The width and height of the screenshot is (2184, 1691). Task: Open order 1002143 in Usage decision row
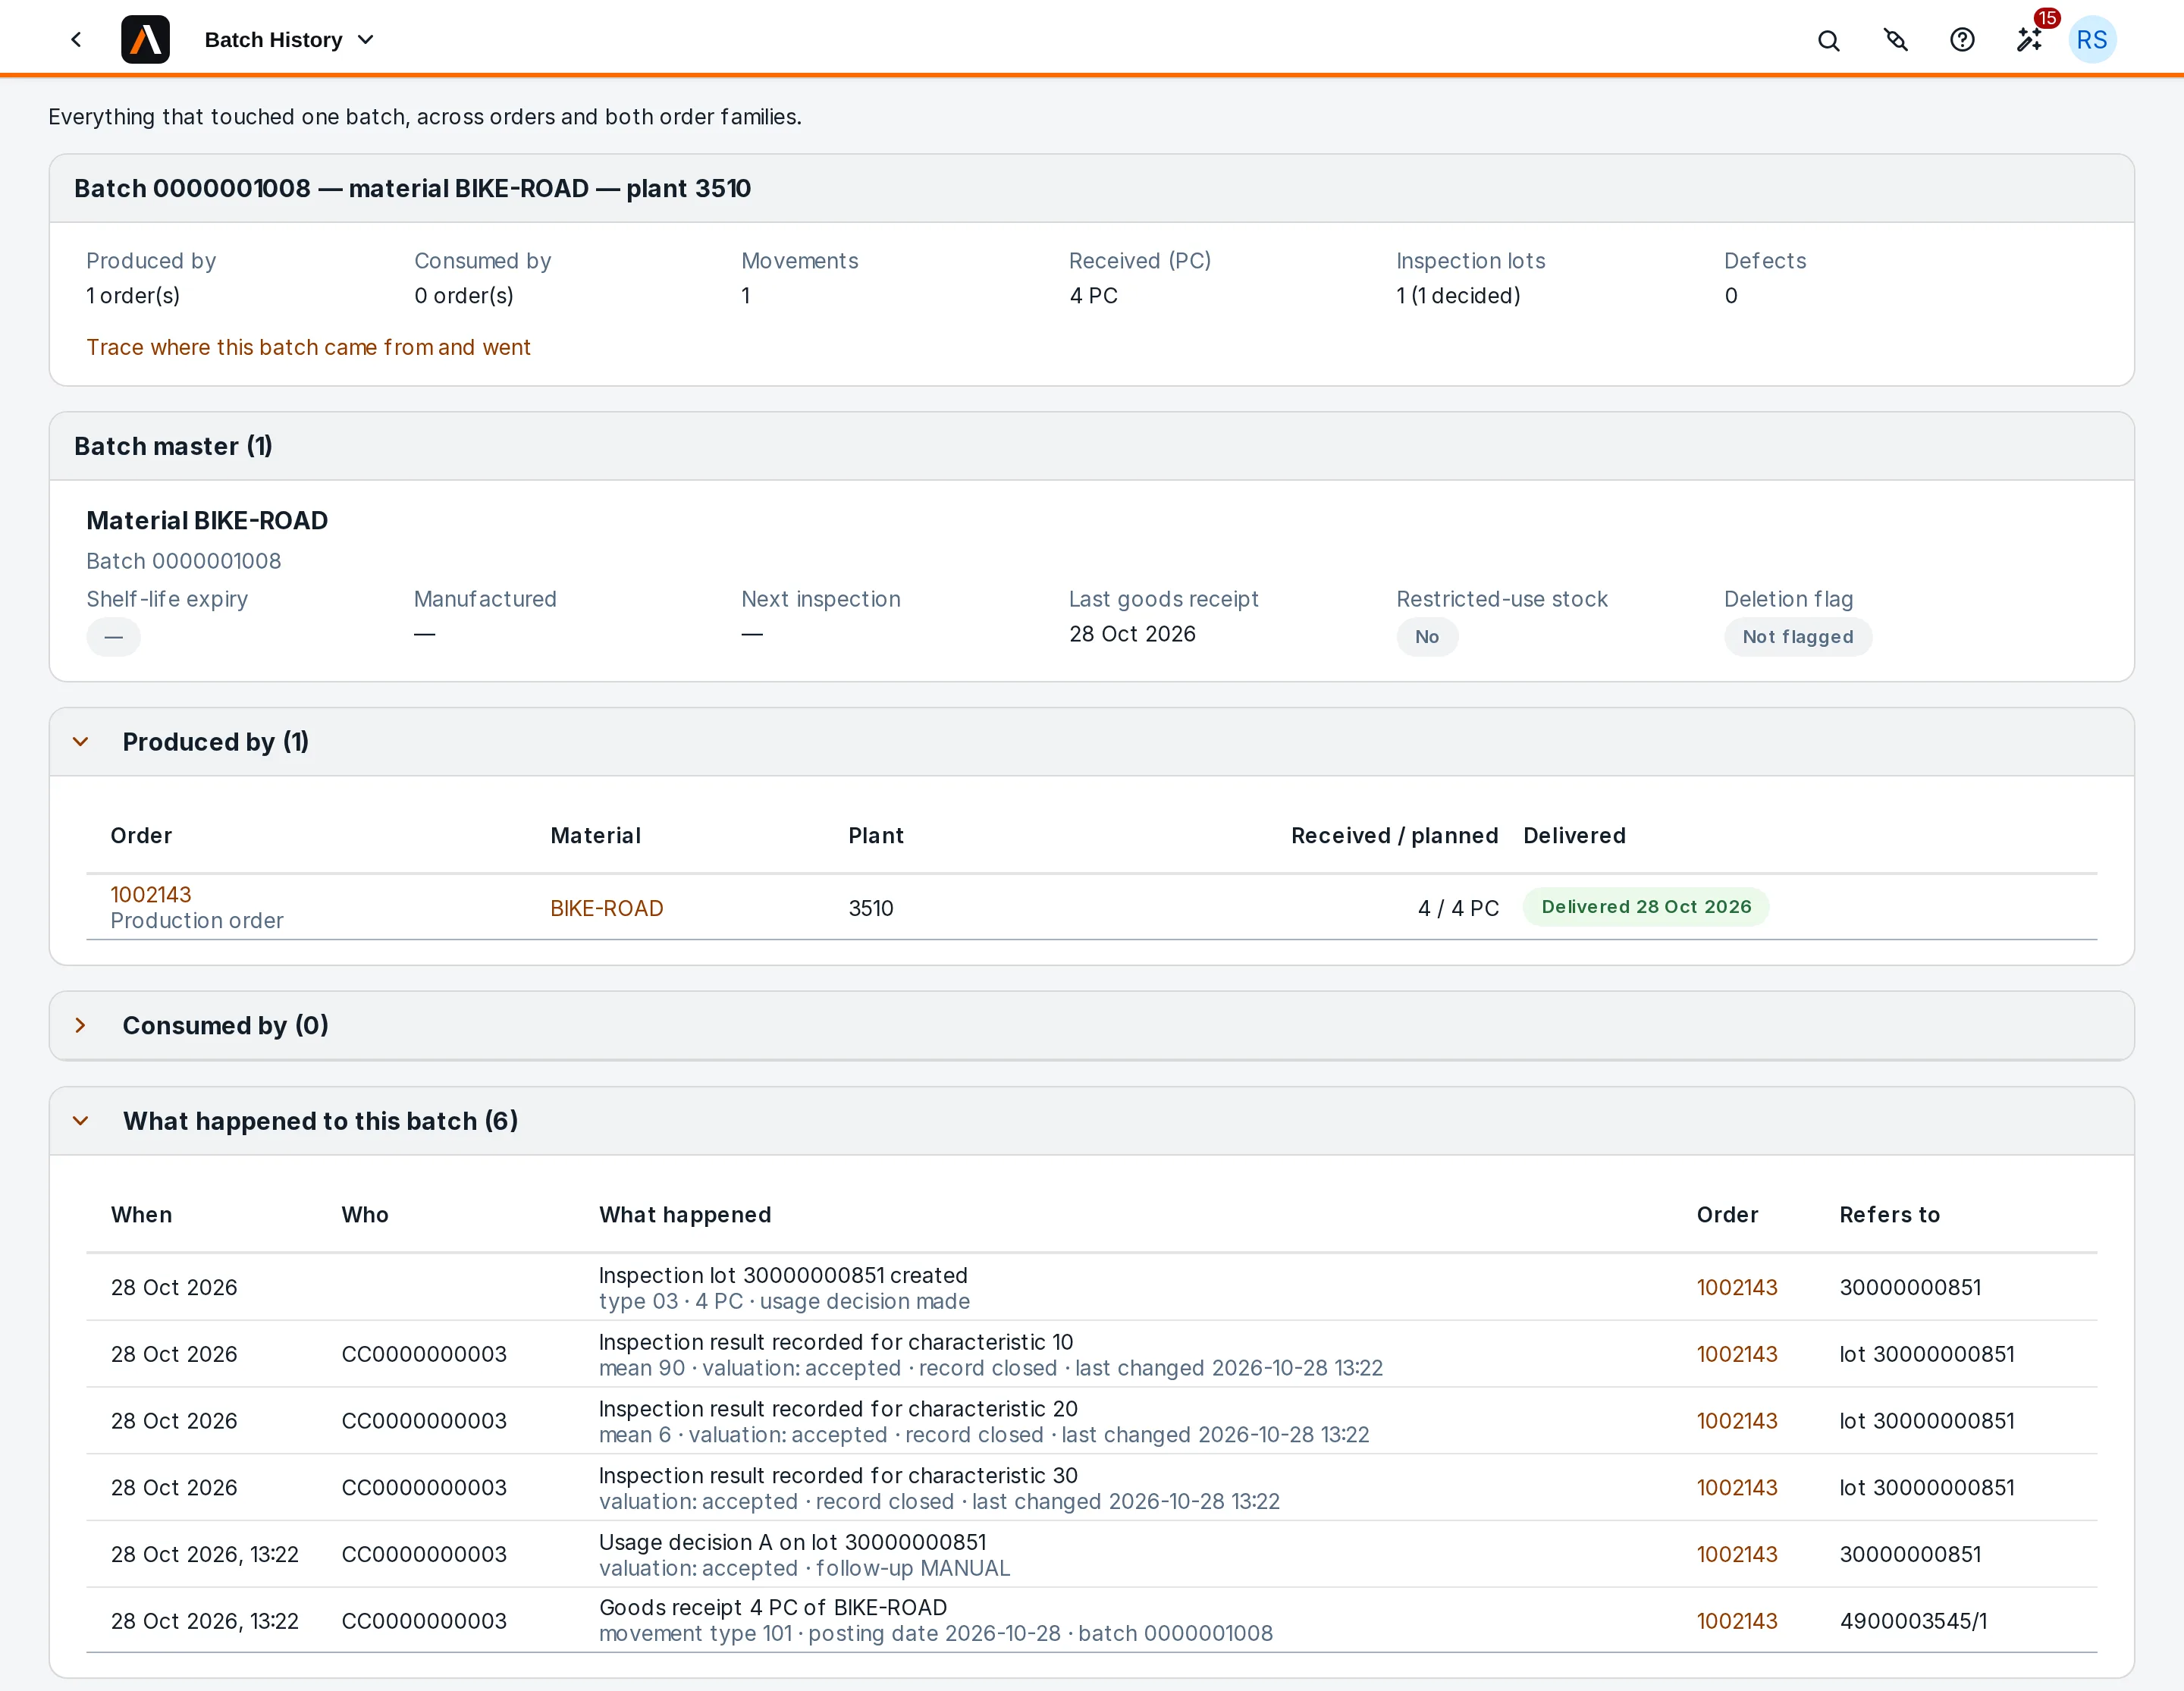point(1737,1554)
